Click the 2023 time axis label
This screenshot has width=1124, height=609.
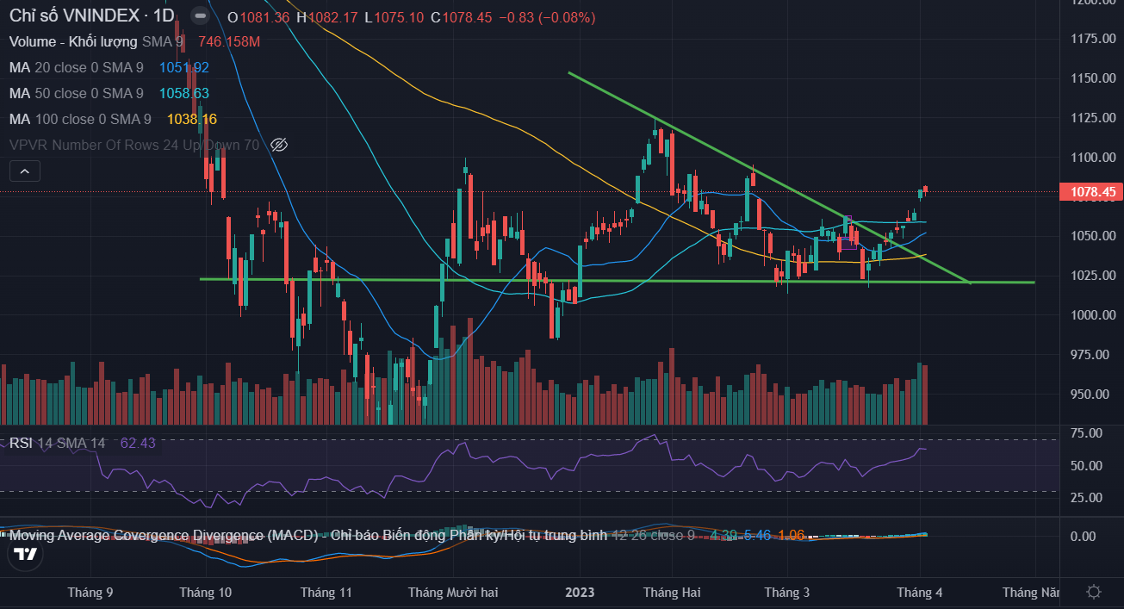tap(580, 593)
